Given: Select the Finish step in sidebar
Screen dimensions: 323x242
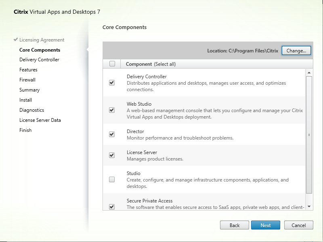Looking at the screenshot, I should (x=25, y=130).
